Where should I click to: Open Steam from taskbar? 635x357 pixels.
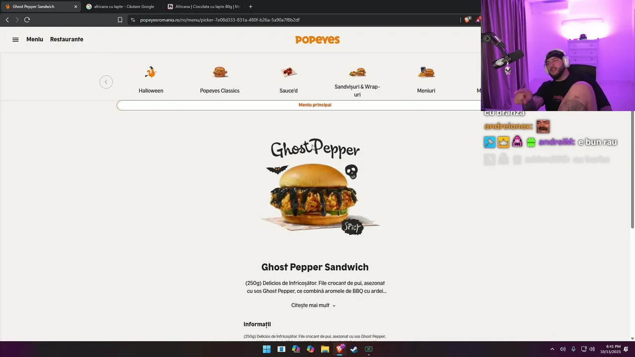(x=354, y=349)
